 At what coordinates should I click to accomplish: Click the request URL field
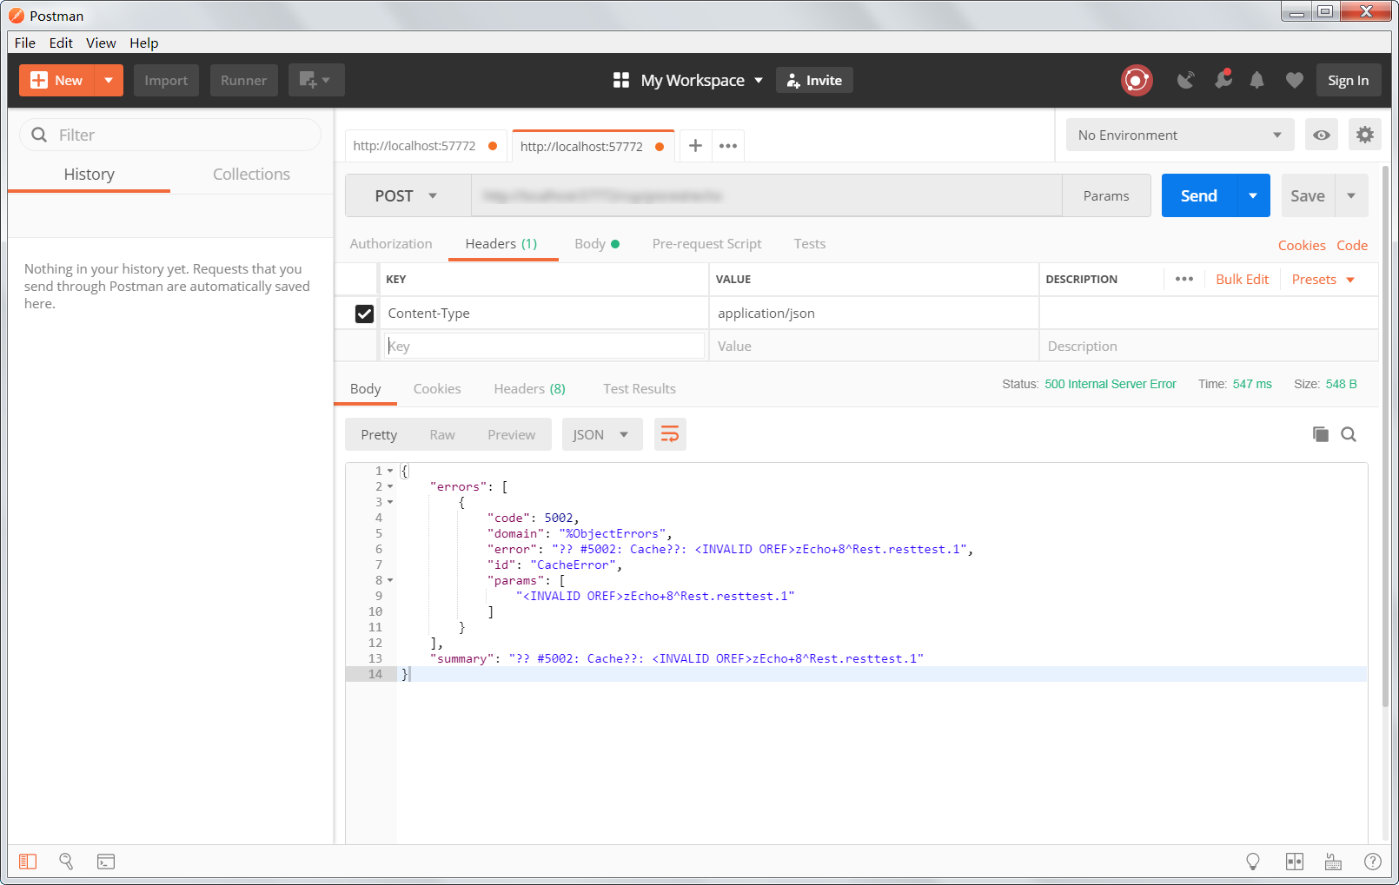point(766,196)
